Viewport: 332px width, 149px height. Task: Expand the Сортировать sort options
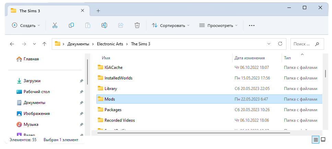170,25
